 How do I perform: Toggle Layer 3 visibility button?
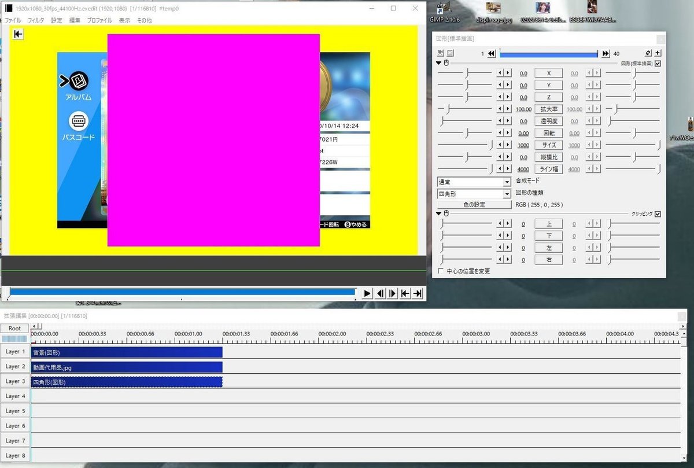(x=15, y=381)
